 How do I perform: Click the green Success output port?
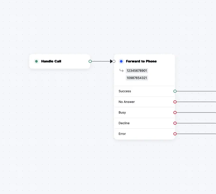point(175,91)
